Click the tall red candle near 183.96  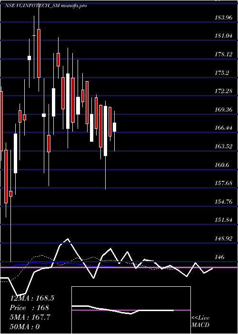coord(39,53)
